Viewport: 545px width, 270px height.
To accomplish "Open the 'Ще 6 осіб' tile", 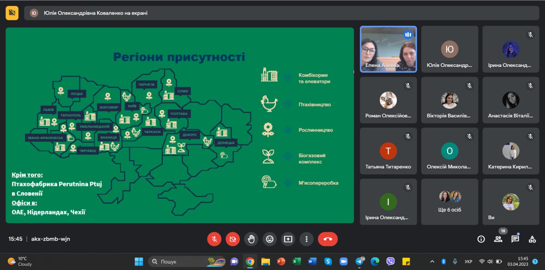I will pyautogui.click(x=450, y=201).
